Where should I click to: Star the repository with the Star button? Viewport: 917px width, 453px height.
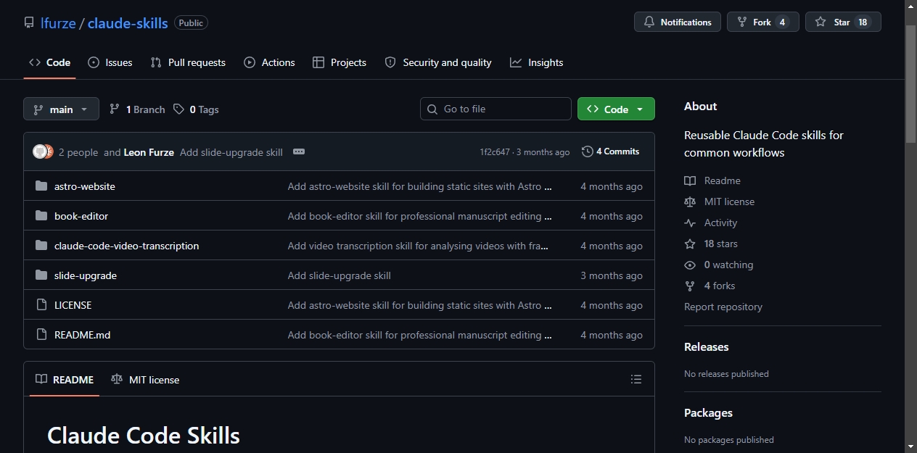[843, 22]
